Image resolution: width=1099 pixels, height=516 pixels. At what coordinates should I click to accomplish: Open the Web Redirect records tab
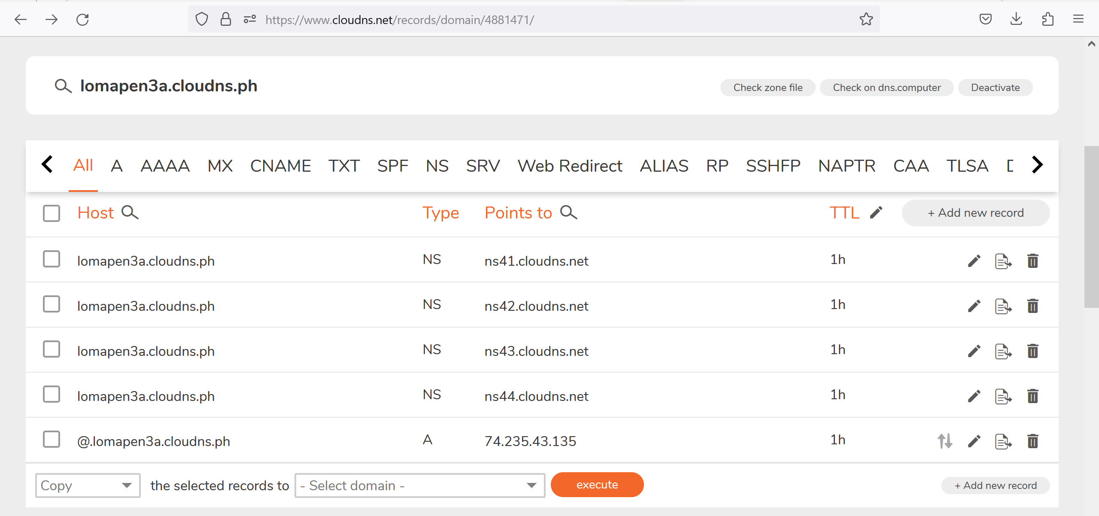(x=570, y=166)
